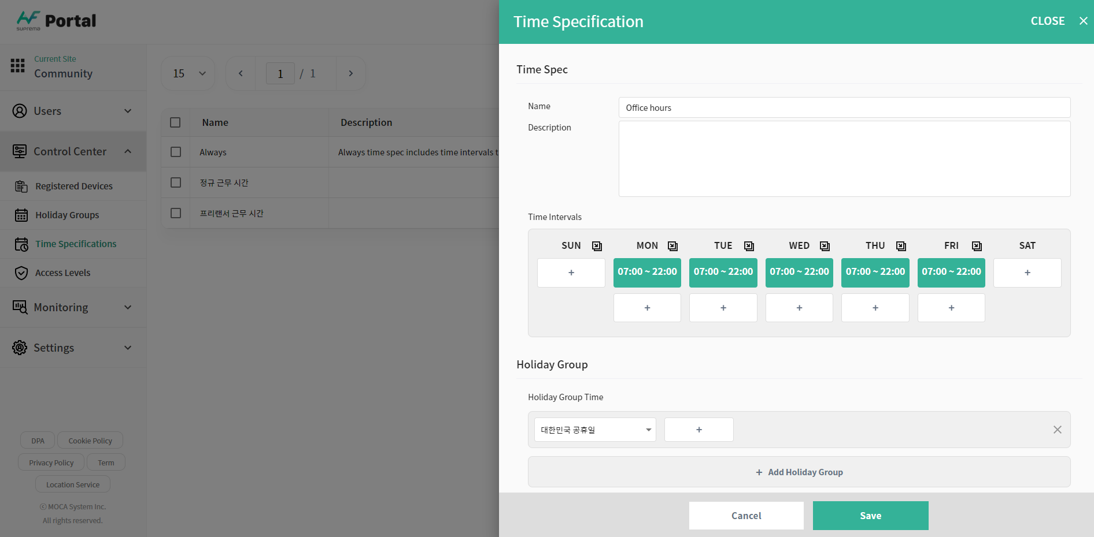Click the copy icon beside WED
The height and width of the screenshot is (537, 1094).
[825, 246]
